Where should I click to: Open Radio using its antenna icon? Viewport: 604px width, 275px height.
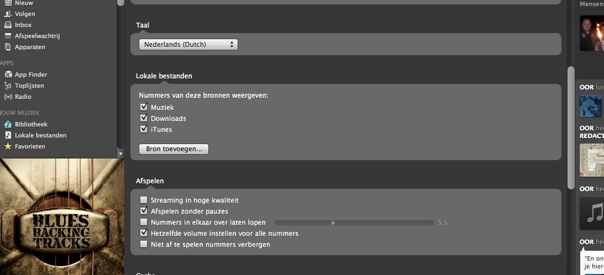tap(8, 97)
